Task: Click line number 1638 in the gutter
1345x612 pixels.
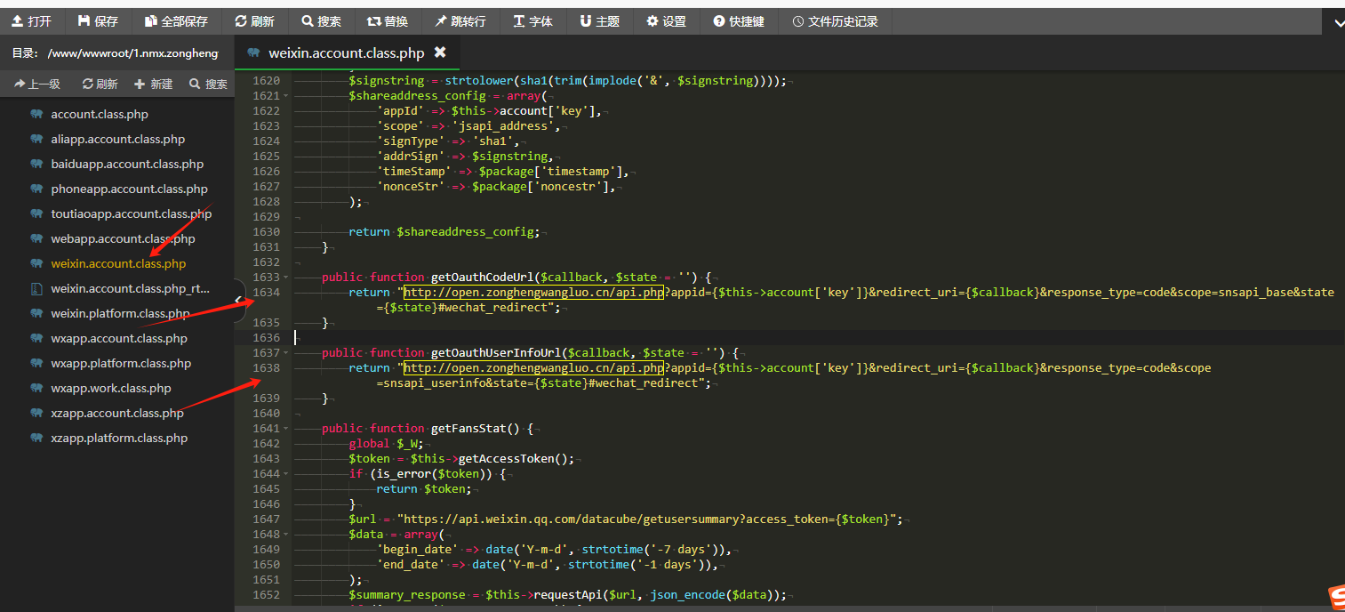Action: 266,367
